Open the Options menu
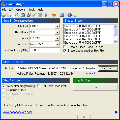The image size is (120, 120). [21, 10]
